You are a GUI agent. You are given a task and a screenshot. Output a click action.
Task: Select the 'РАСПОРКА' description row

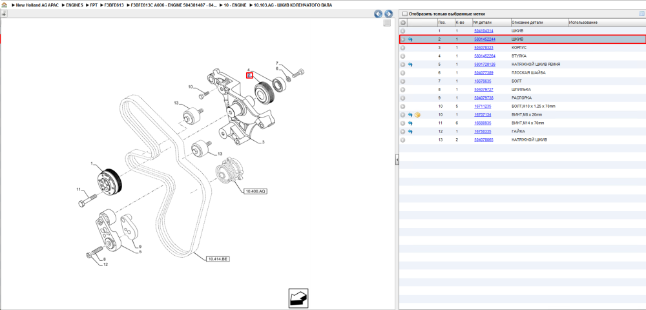(521, 98)
